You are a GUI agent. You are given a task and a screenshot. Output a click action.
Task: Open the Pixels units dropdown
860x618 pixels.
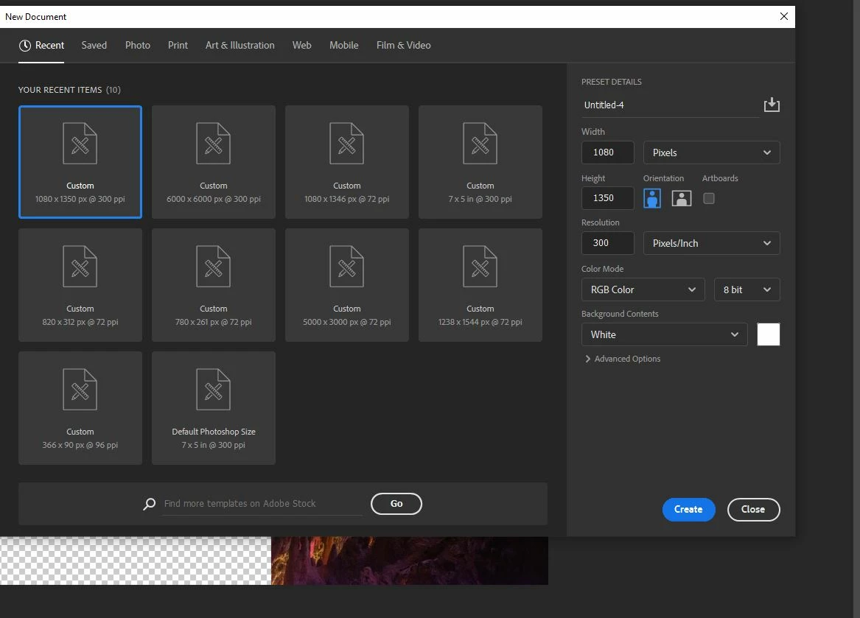coord(711,152)
